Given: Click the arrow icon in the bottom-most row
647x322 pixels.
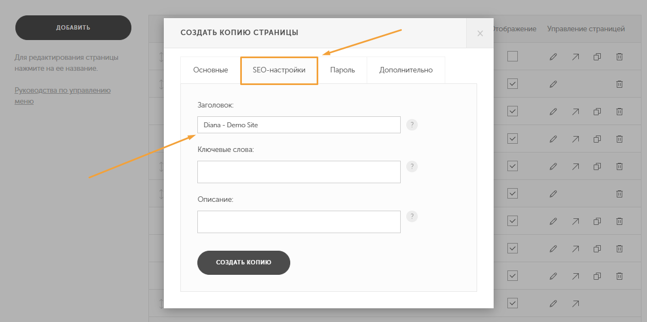Looking at the screenshot, I should 575,304.
